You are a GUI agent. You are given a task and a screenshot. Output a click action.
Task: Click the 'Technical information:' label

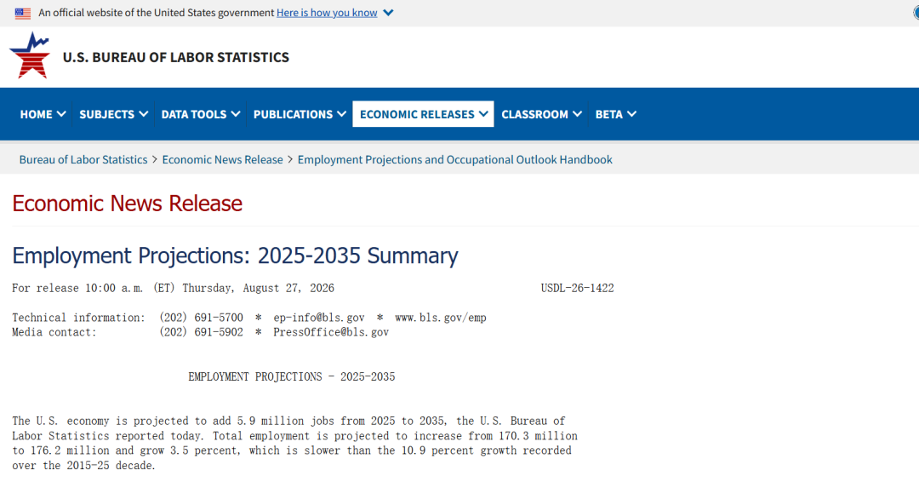[78, 318]
